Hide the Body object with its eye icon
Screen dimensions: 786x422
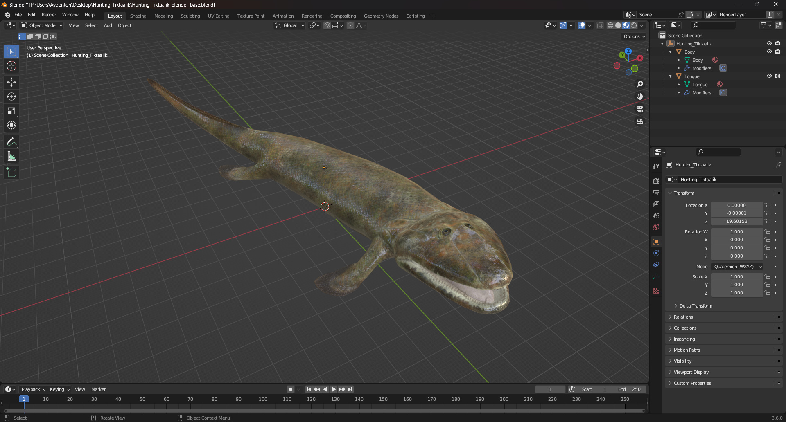(x=769, y=52)
